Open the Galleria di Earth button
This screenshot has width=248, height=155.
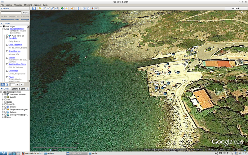click(x=20, y=89)
